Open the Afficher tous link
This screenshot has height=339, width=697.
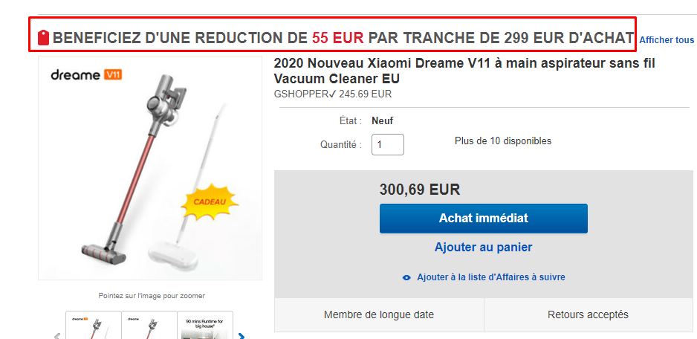(x=667, y=40)
